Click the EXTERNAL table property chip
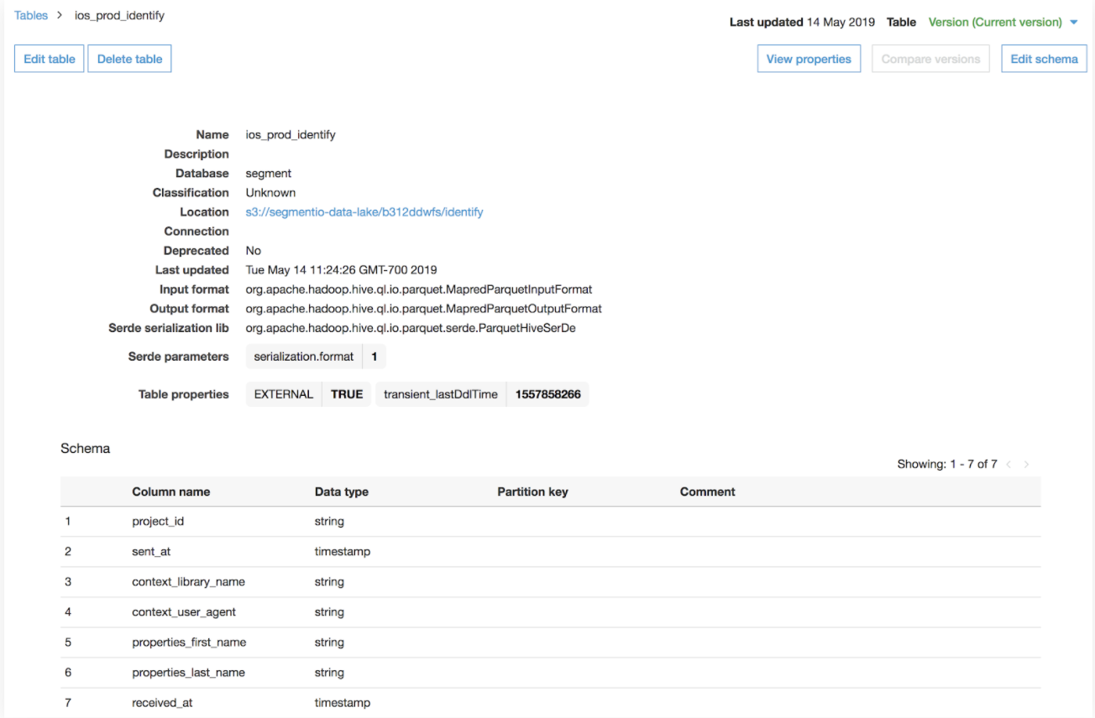Screen dimensions: 1095x718 tap(283, 393)
